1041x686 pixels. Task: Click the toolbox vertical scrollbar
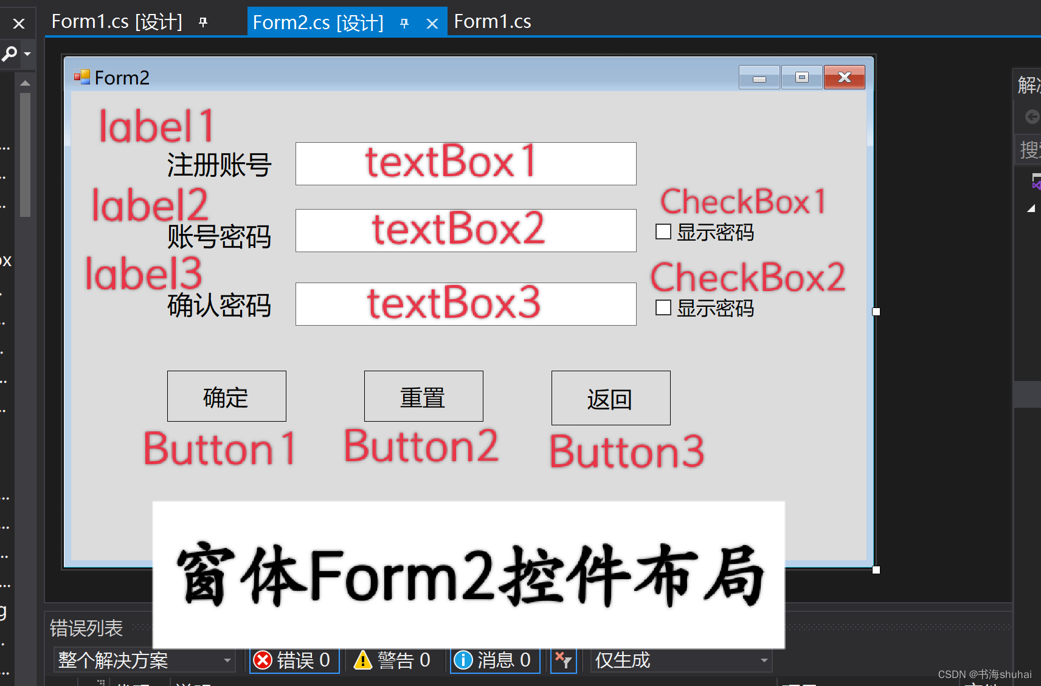[x=25, y=155]
